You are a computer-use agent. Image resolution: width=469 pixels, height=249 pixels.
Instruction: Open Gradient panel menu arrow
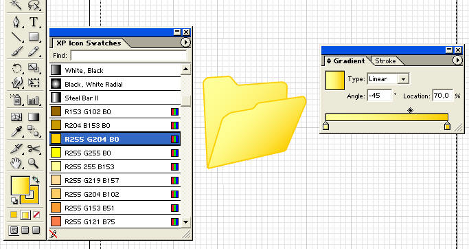click(x=457, y=61)
